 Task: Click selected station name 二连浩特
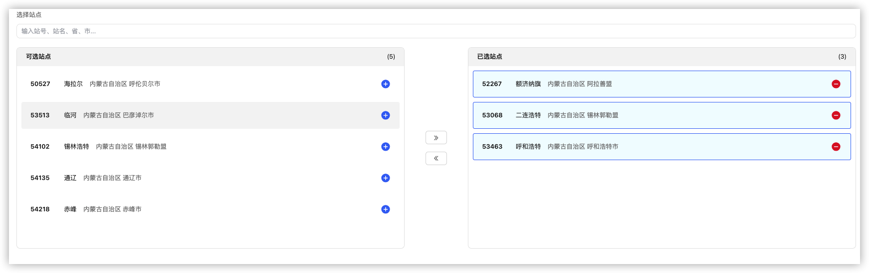(528, 115)
